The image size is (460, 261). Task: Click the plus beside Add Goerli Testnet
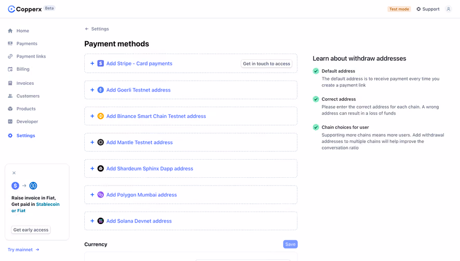click(x=92, y=90)
